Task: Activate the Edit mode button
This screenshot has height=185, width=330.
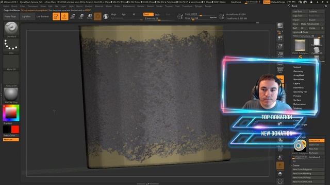Action: [56, 16]
